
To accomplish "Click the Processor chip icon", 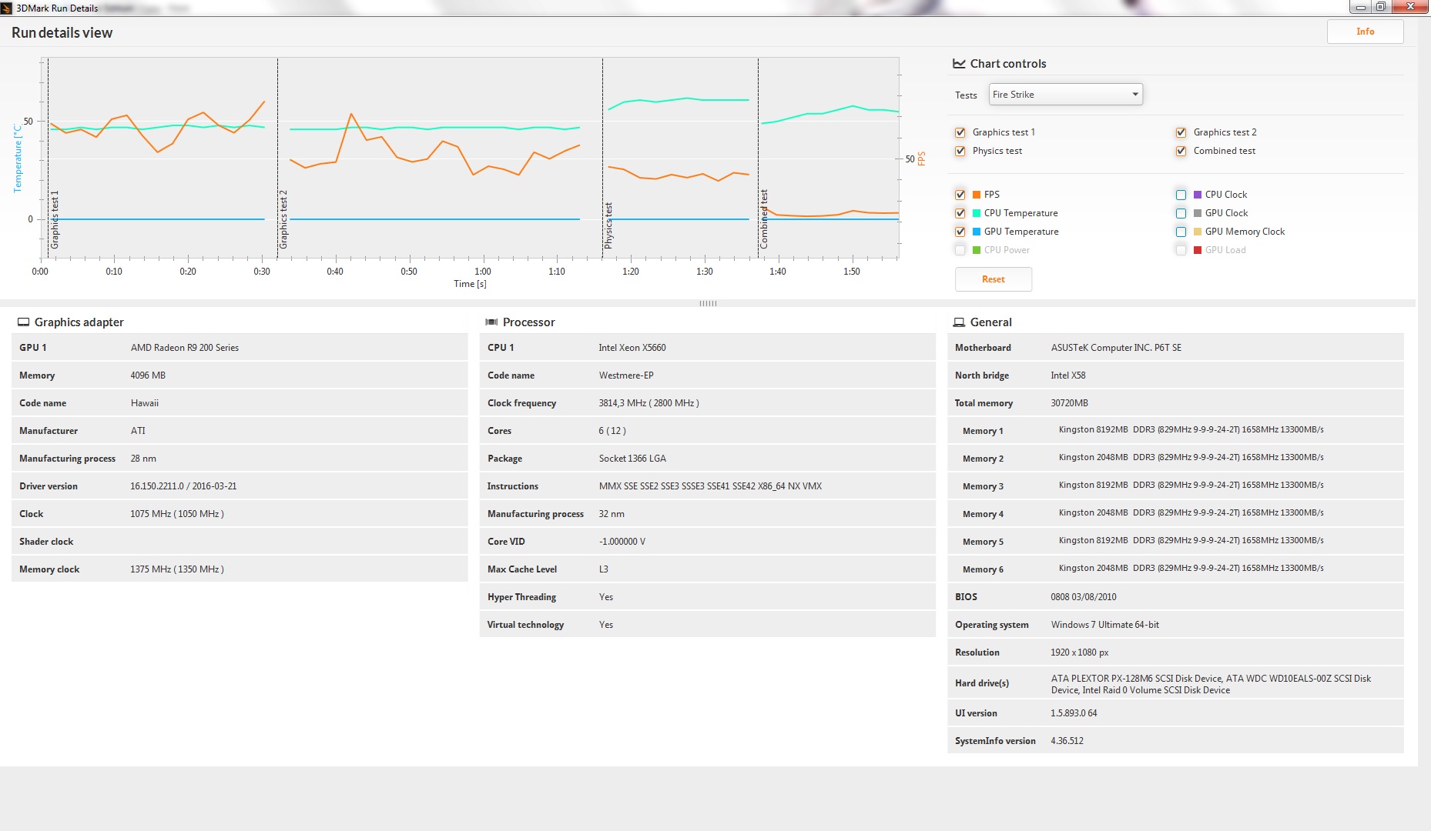I will 491,322.
